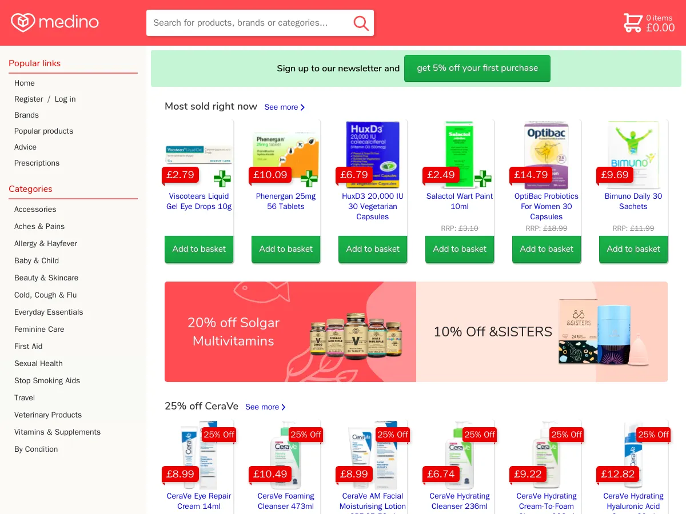Image resolution: width=686 pixels, height=514 pixels.
Task: Add Bimuno Daily 30 Sachets to basket
Action: tap(633, 249)
